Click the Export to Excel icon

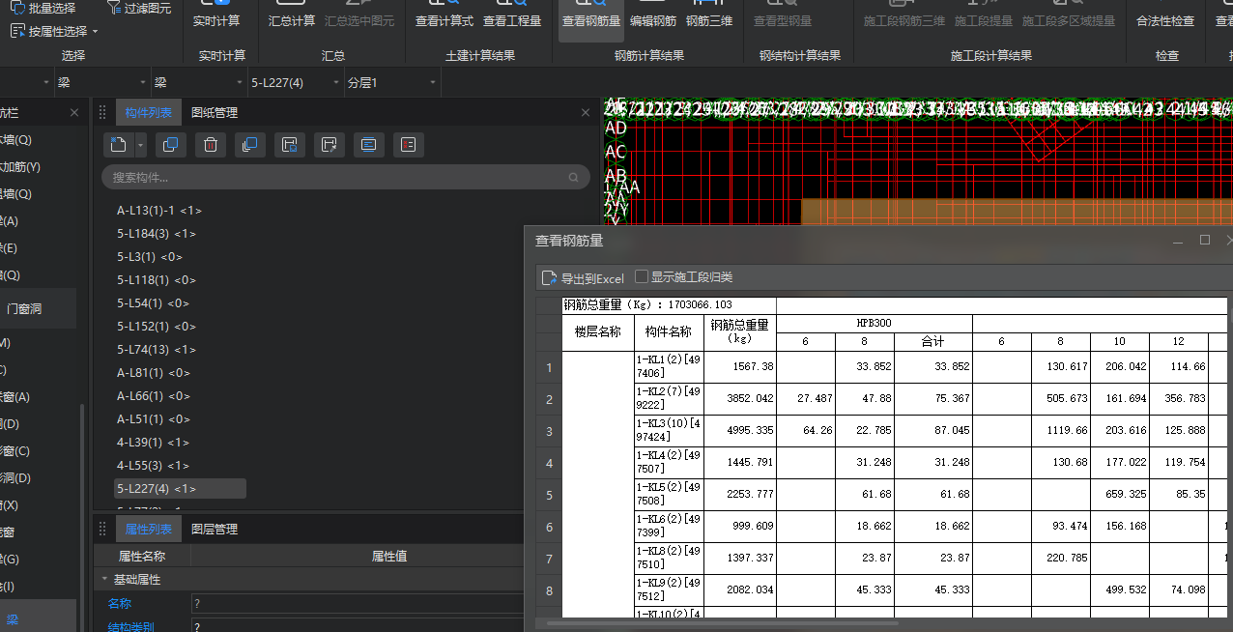(549, 277)
